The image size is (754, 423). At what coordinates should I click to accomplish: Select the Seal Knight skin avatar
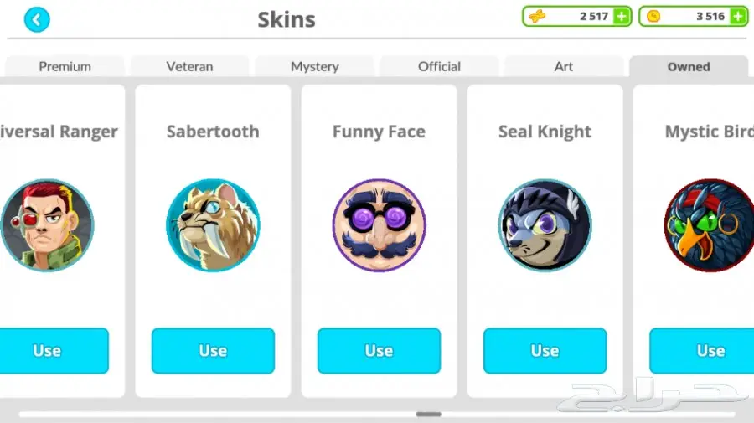[545, 225]
